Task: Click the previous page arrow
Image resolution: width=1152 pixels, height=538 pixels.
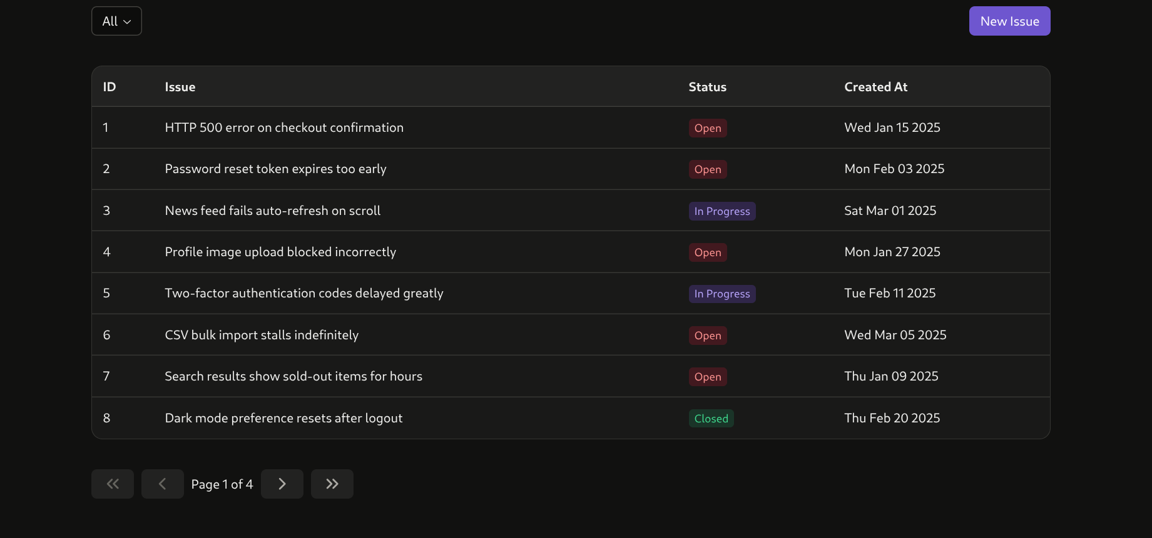Action: tap(162, 484)
